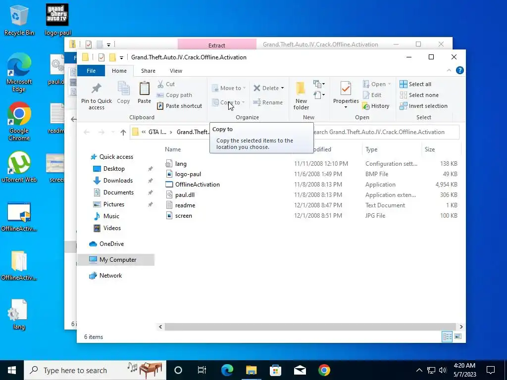Open Desktop in navigation pane
This screenshot has height=380, width=507.
113,169
